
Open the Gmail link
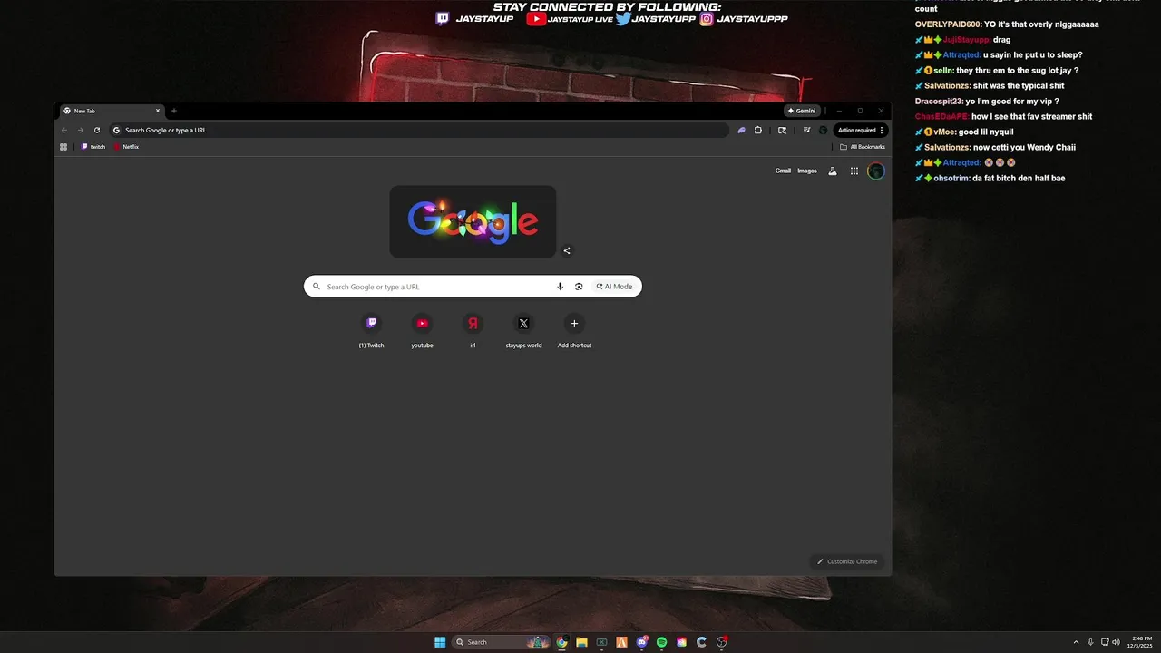(x=783, y=171)
